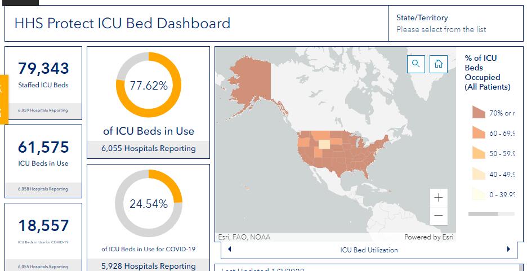
Task: Click the orange side panel tab
Action: pos(2,99)
